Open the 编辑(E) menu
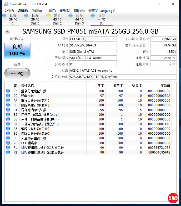 pos(23,11)
